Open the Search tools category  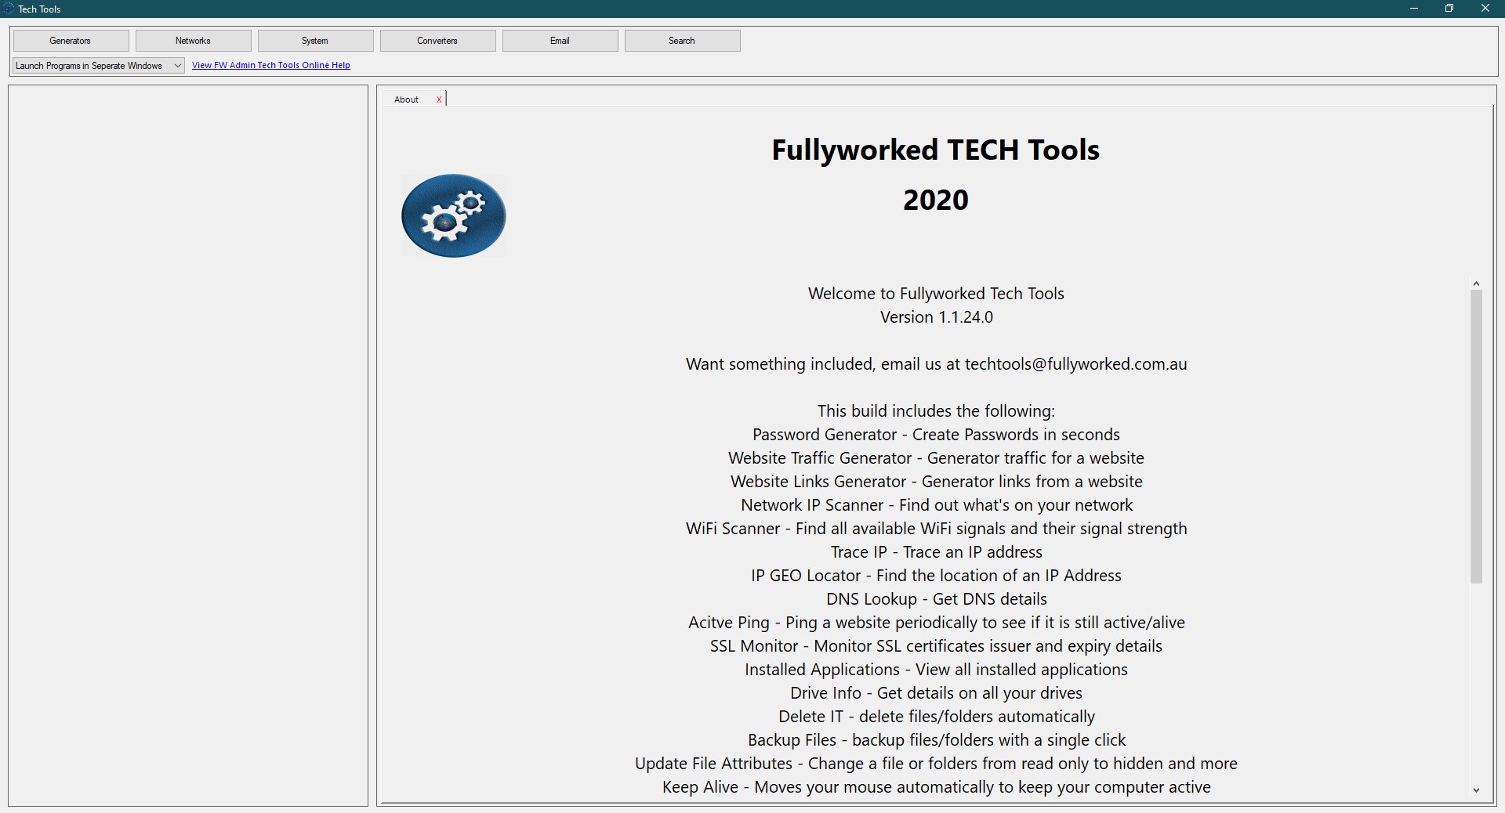[681, 40]
